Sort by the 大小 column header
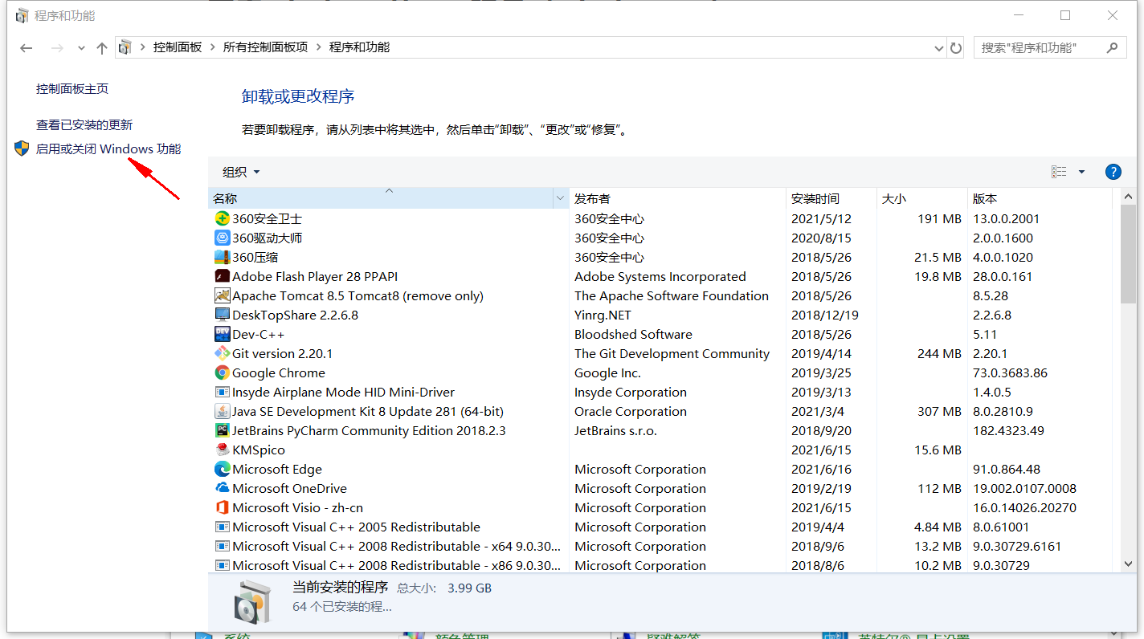This screenshot has height=639, width=1144. point(921,198)
